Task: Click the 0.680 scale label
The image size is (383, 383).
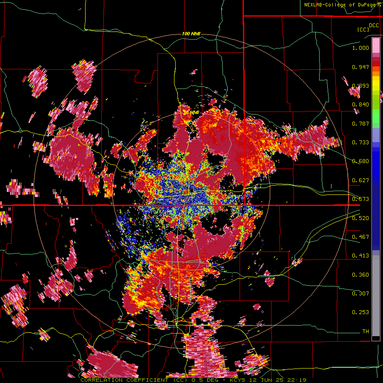Action: [x=360, y=161]
